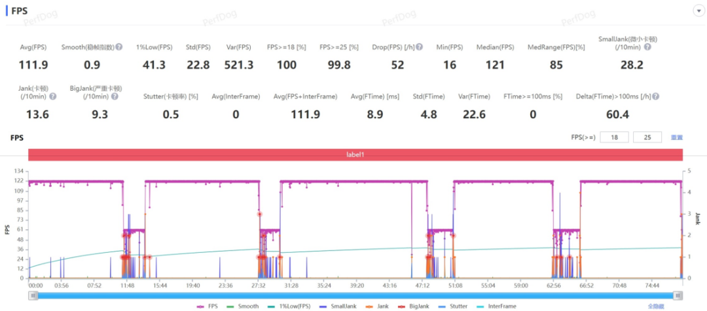Click the FPS(>=) field showing 18

pyautogui.click(x=614, y=137)
